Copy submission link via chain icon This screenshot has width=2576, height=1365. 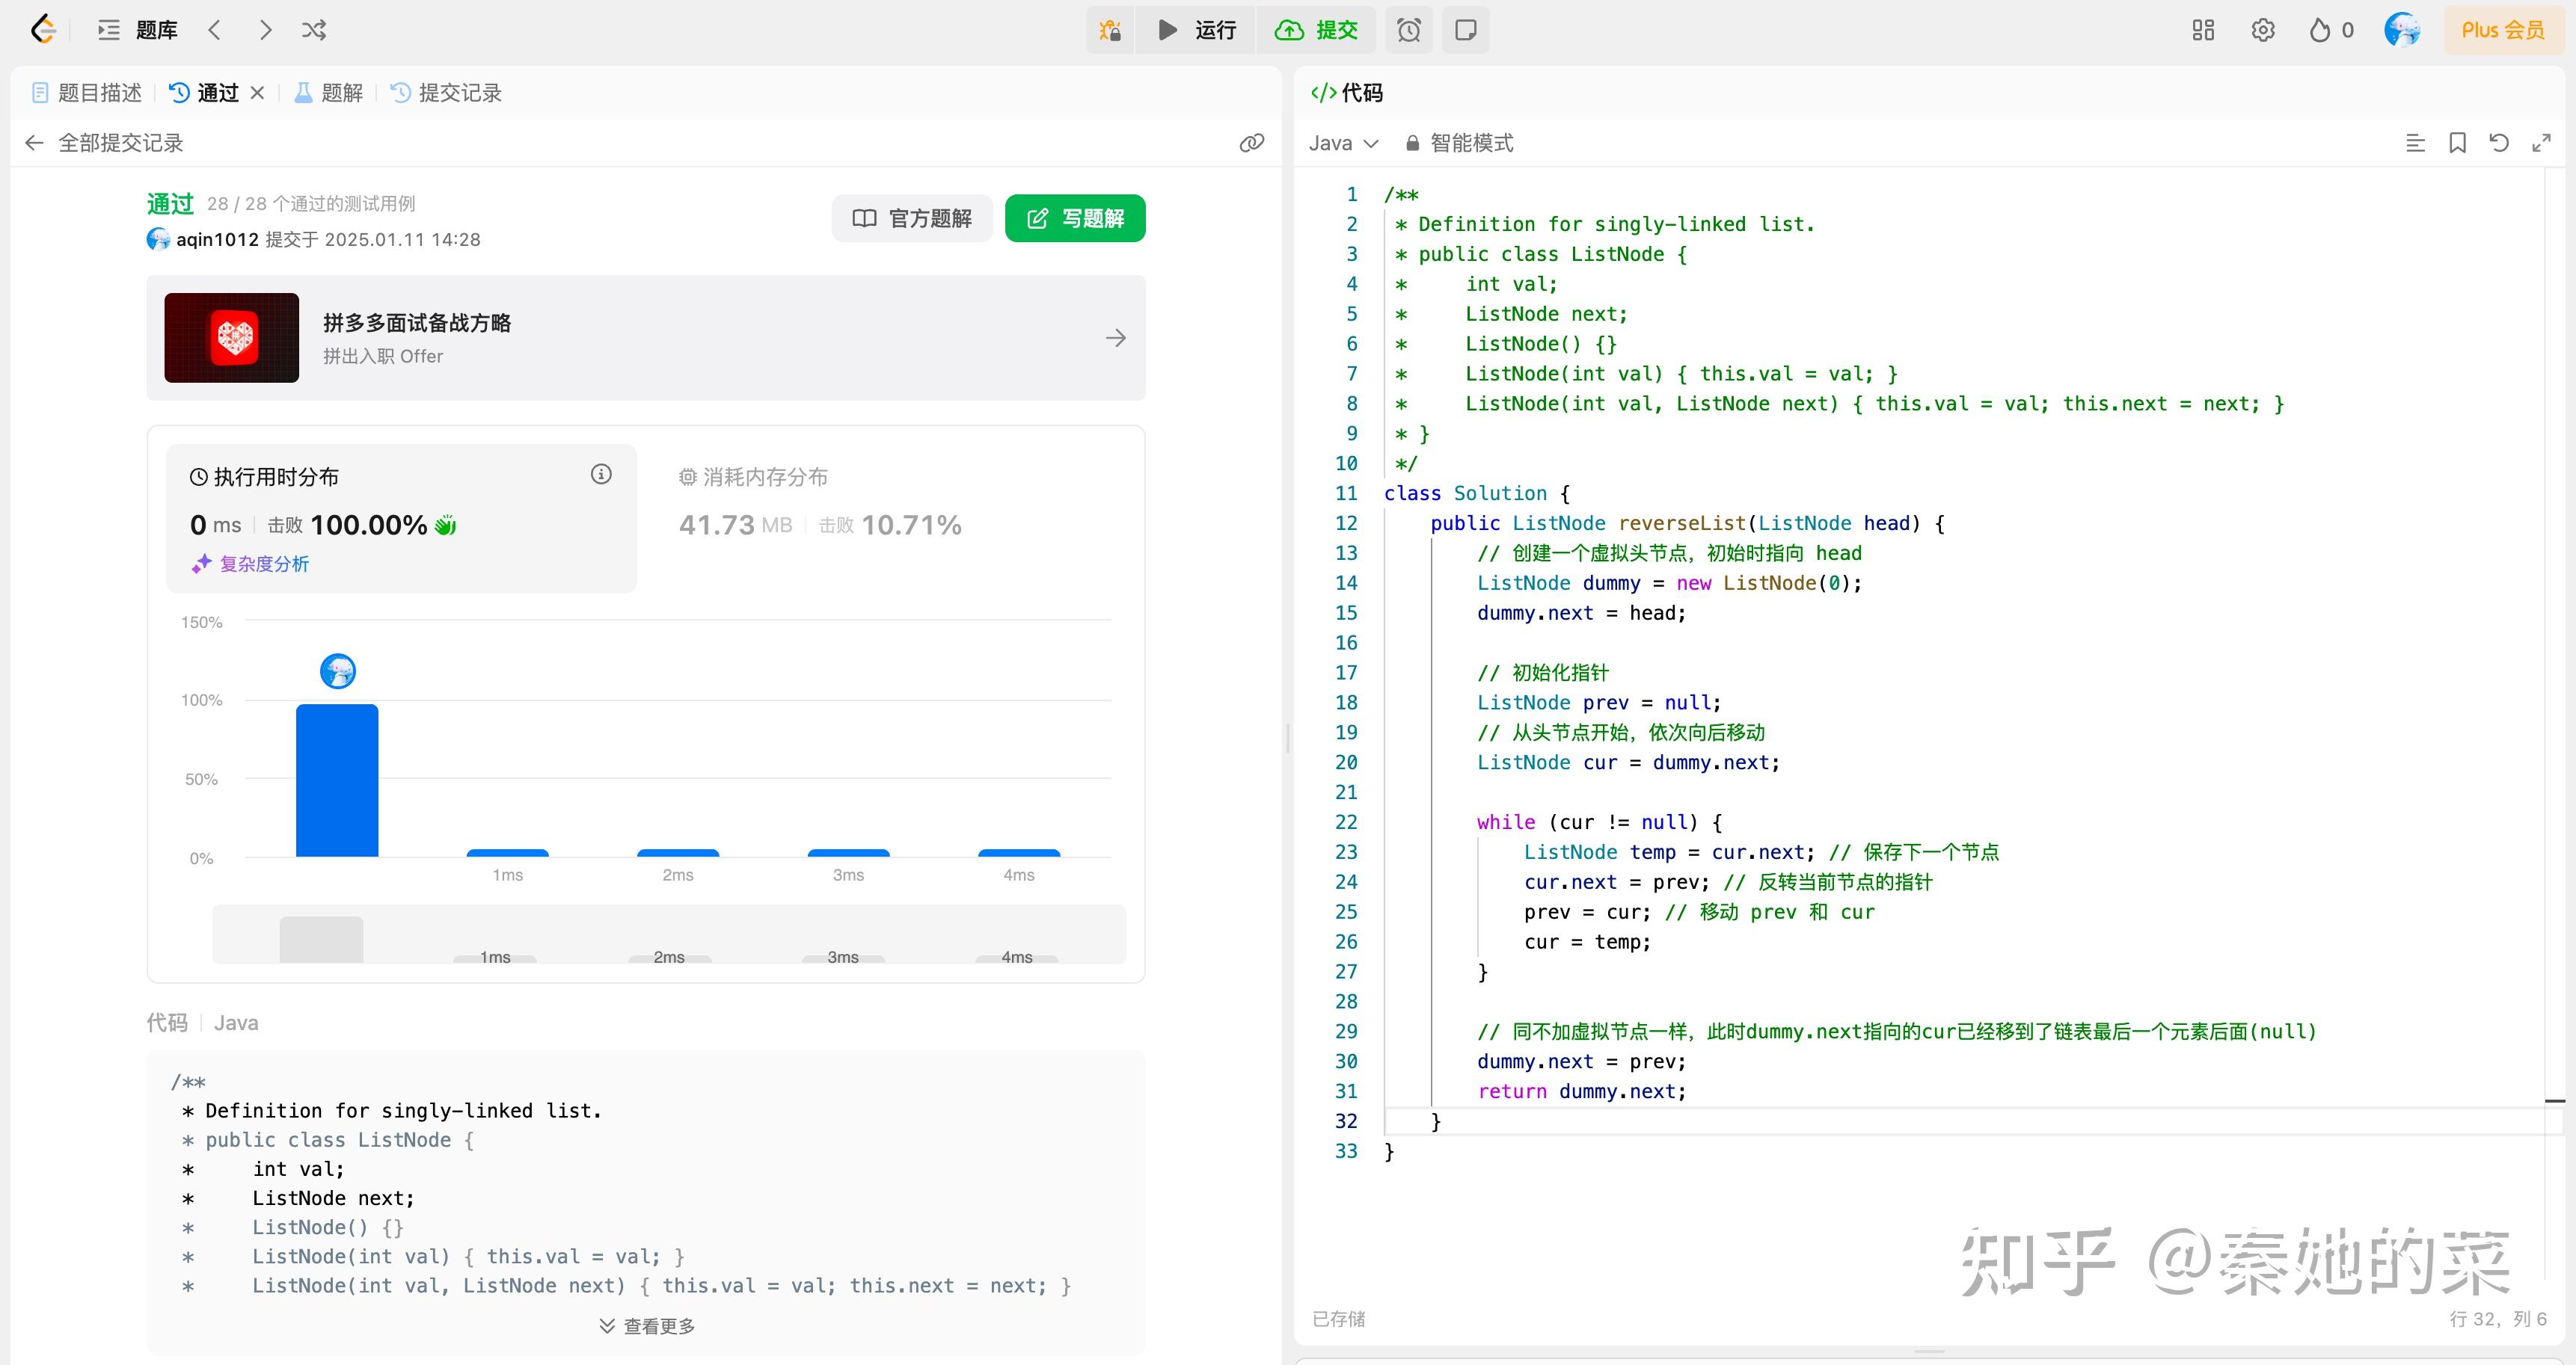point(1251,143)
